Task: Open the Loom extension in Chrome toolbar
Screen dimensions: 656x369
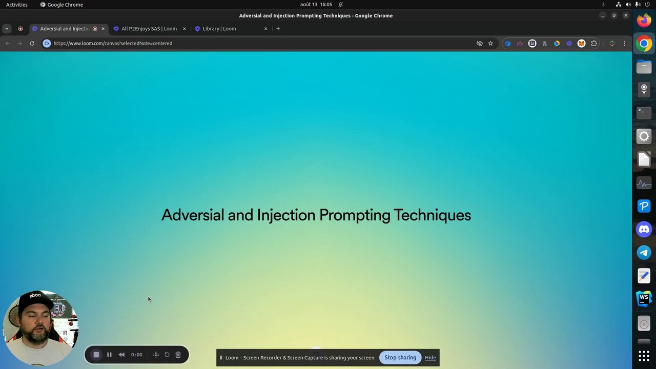Action: click(569, 44)
